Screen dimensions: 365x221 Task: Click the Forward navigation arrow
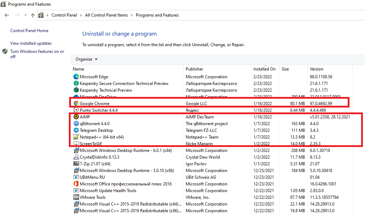coord(17,15)
